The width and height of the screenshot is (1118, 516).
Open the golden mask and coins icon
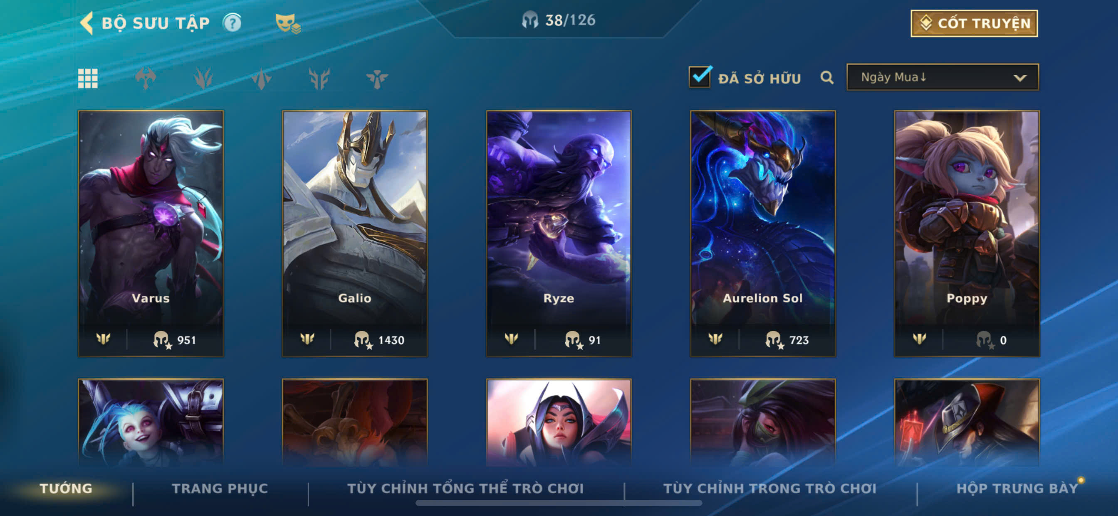coord(288,23)
